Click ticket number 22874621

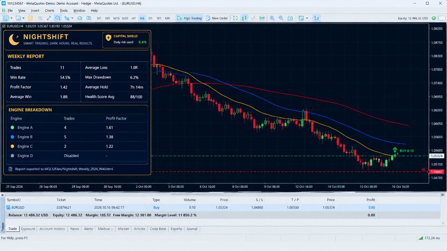coord(64,207)
